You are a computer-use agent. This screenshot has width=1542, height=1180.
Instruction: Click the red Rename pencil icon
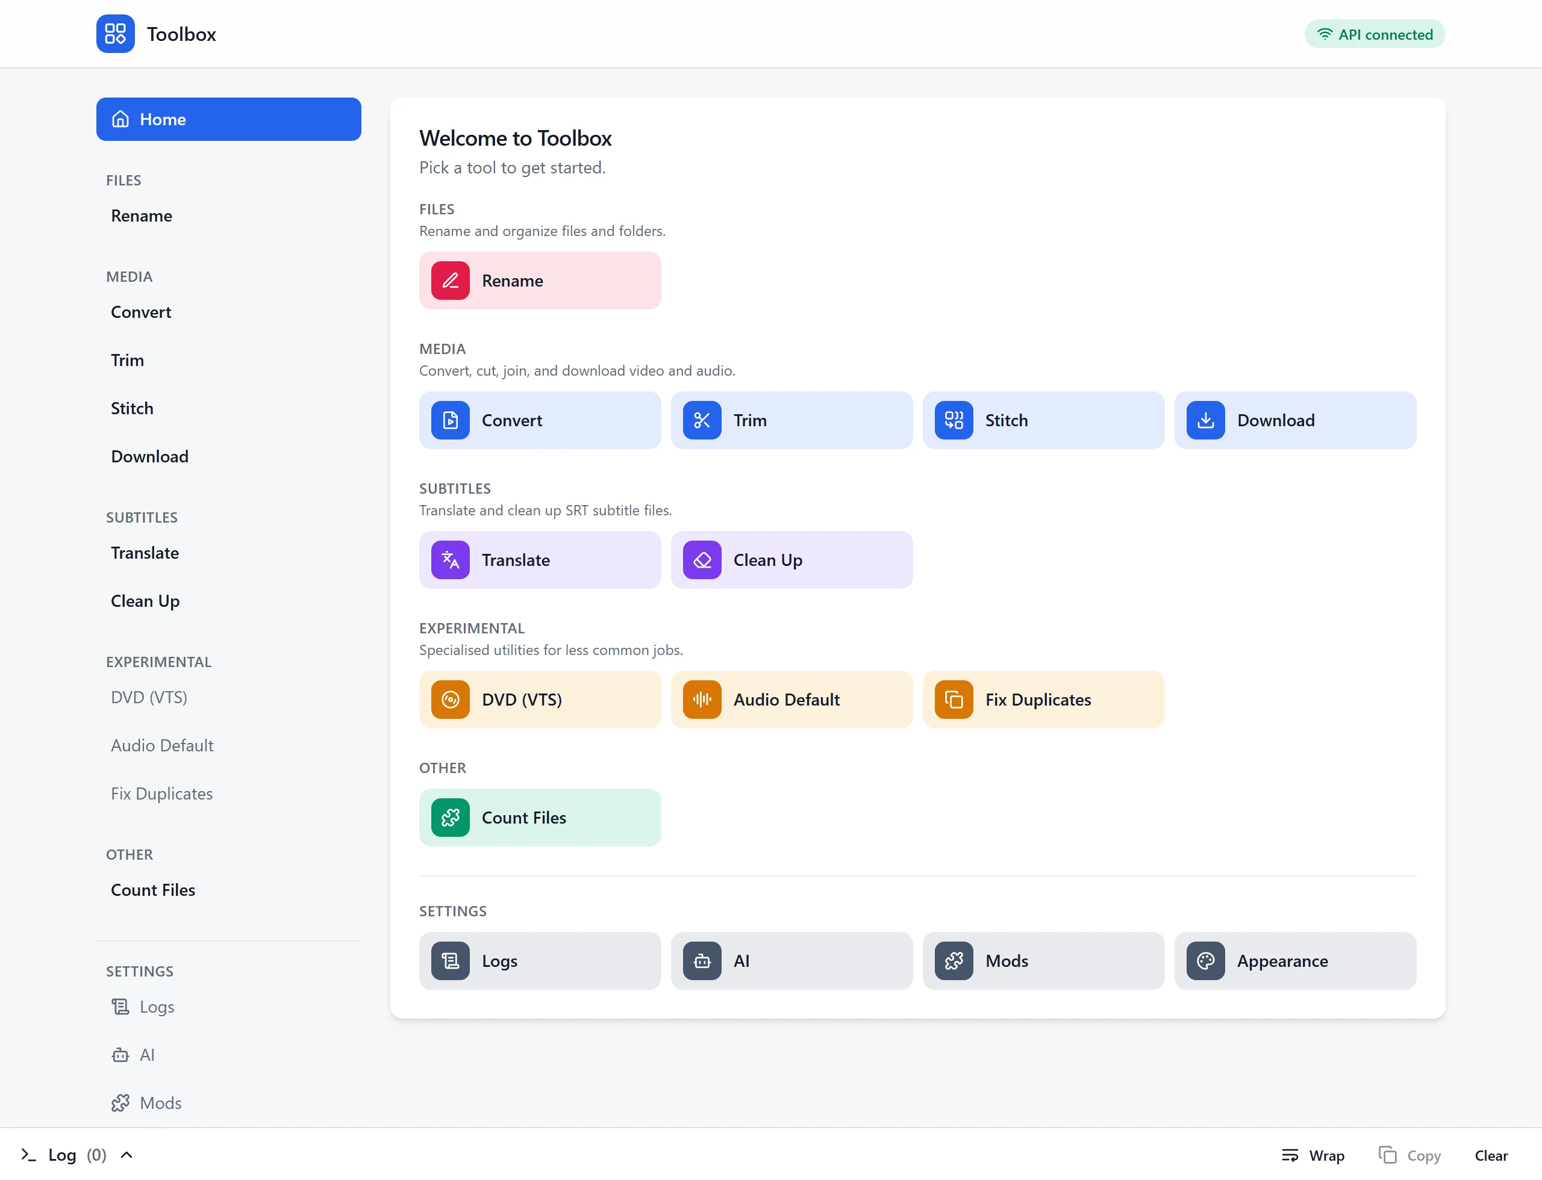pyautogui.click(x=450, y=281)
